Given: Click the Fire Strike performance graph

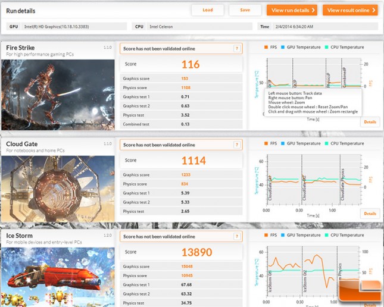Looking at the screenshot, I should pos(314,73).
